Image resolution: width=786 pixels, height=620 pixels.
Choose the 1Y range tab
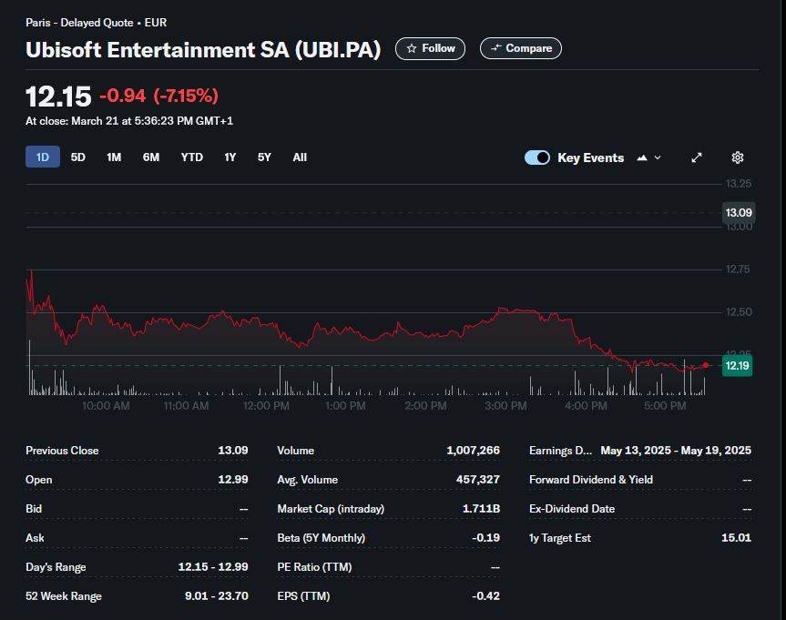click(x=230, y=158)
